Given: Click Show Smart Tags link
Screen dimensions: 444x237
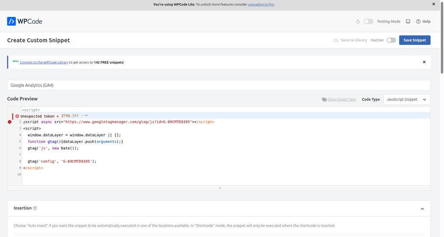Looking at the screenshot, I should point(342,100).
